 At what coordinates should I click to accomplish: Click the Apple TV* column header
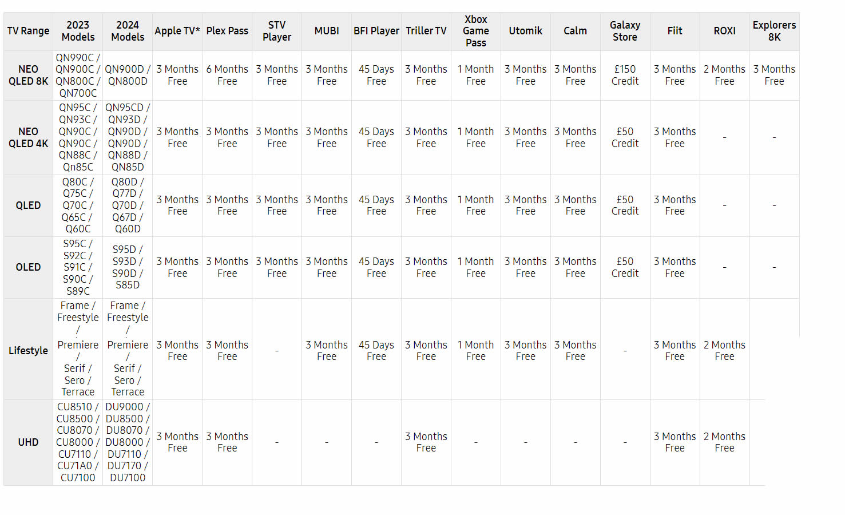click(x=177, y=31)
